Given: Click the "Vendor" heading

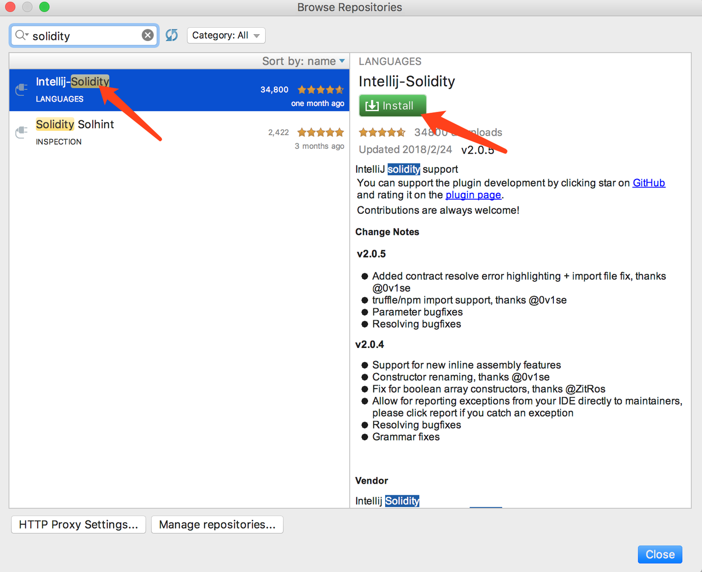Looking at the screenshot, I should pos(371,481).
